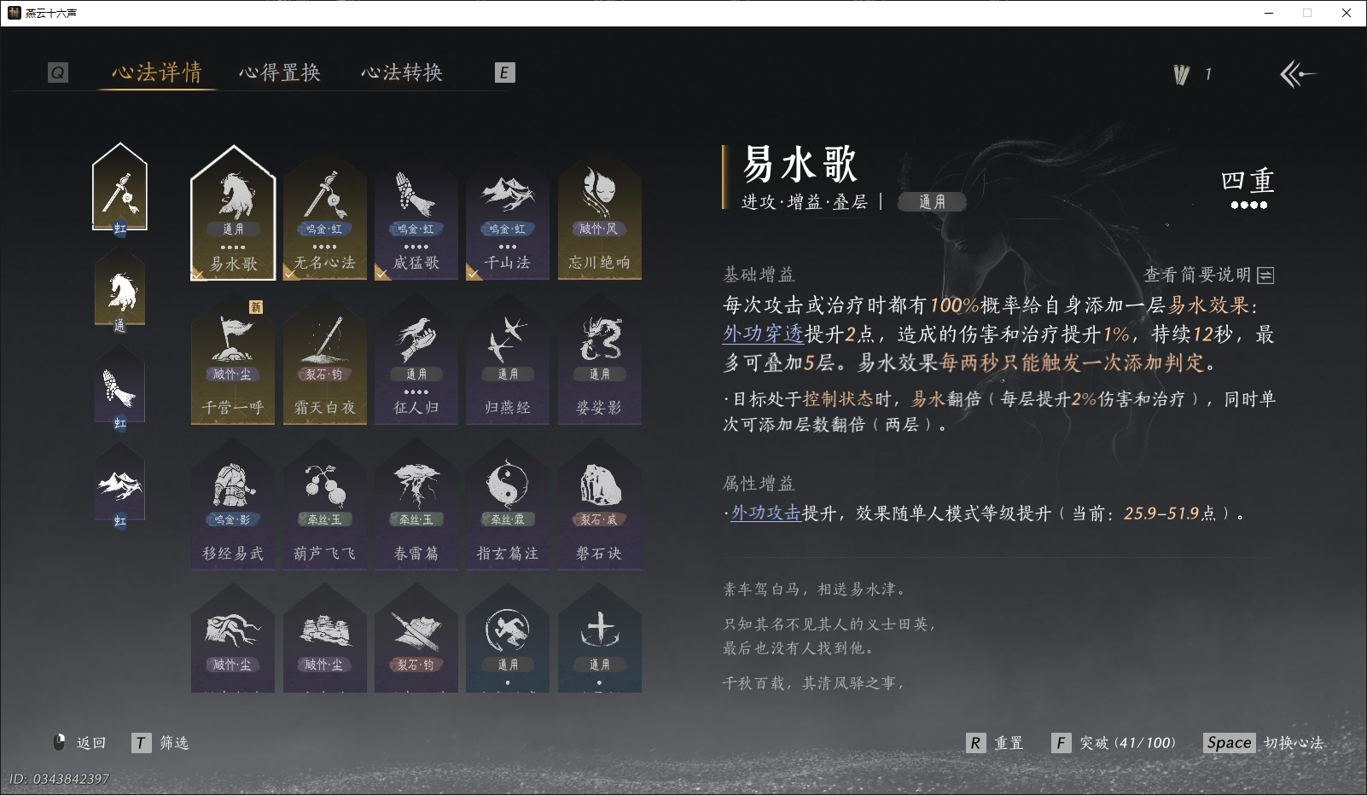Click the 基础增益 section heading
Viewport: 1367px width, 795px height.
click(x=759, y=275)
